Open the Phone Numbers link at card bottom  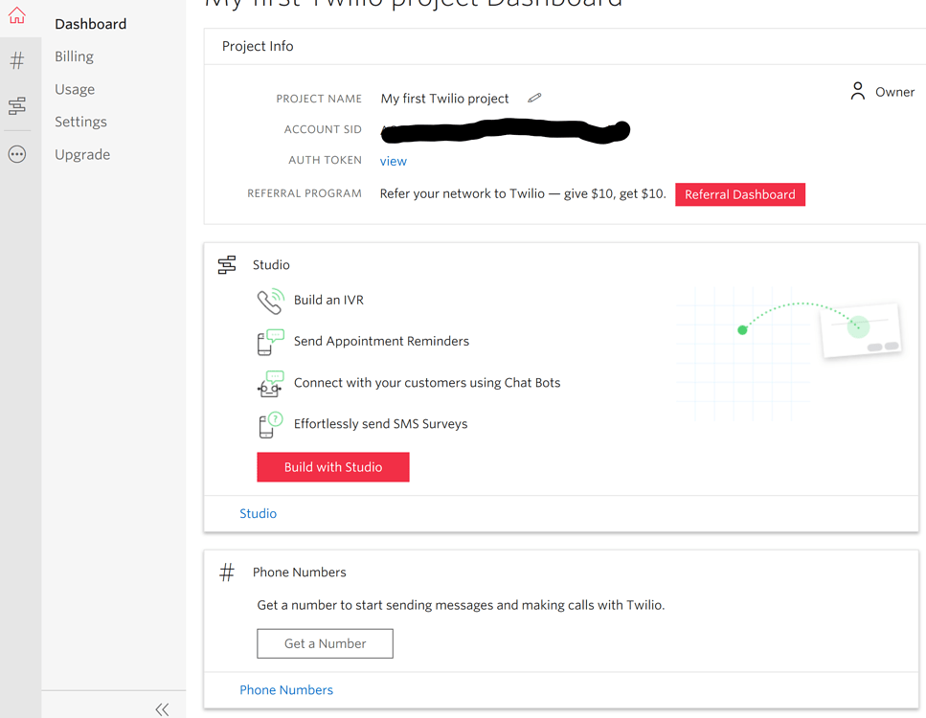pos(286,689)
